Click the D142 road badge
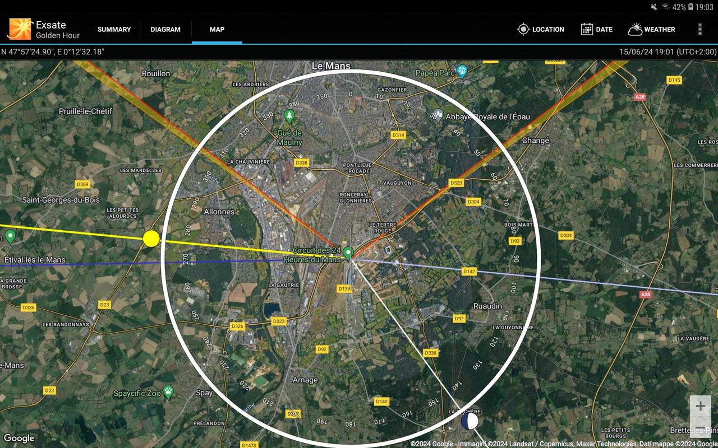The height and width of the screenshot is (448, 718). coord(469,272)
